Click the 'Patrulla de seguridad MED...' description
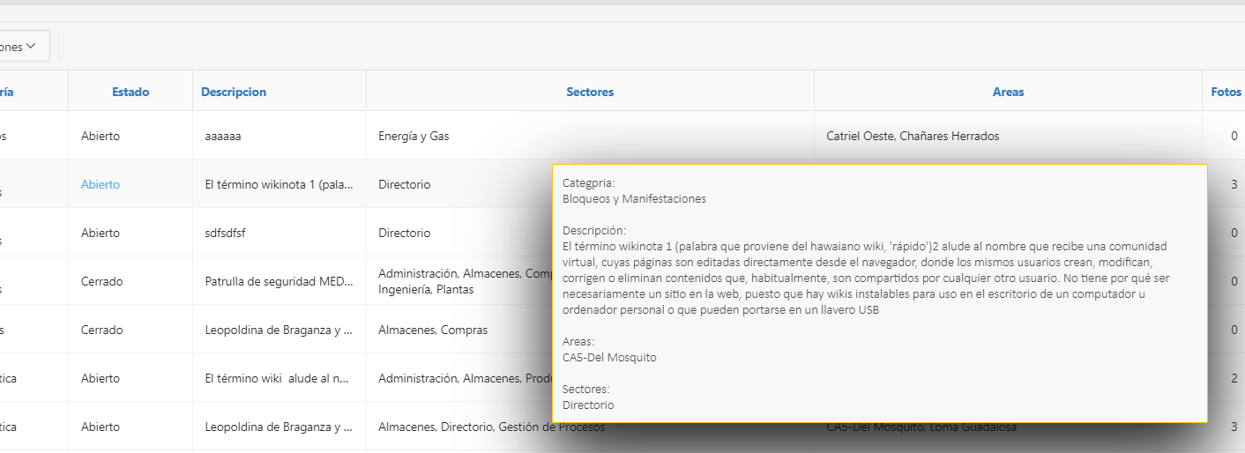1245x453 pixels. click(280, 281)
